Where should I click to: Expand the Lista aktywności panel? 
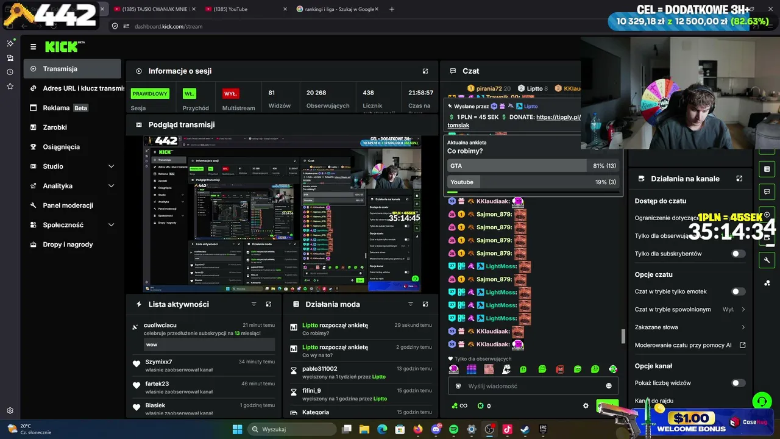point(269,304)
